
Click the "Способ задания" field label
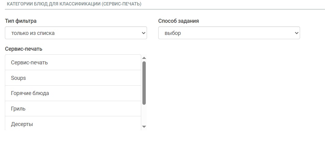179,21
